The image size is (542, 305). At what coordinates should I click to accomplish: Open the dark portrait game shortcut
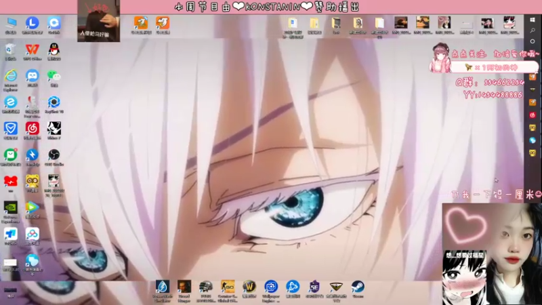pos(184,287)
